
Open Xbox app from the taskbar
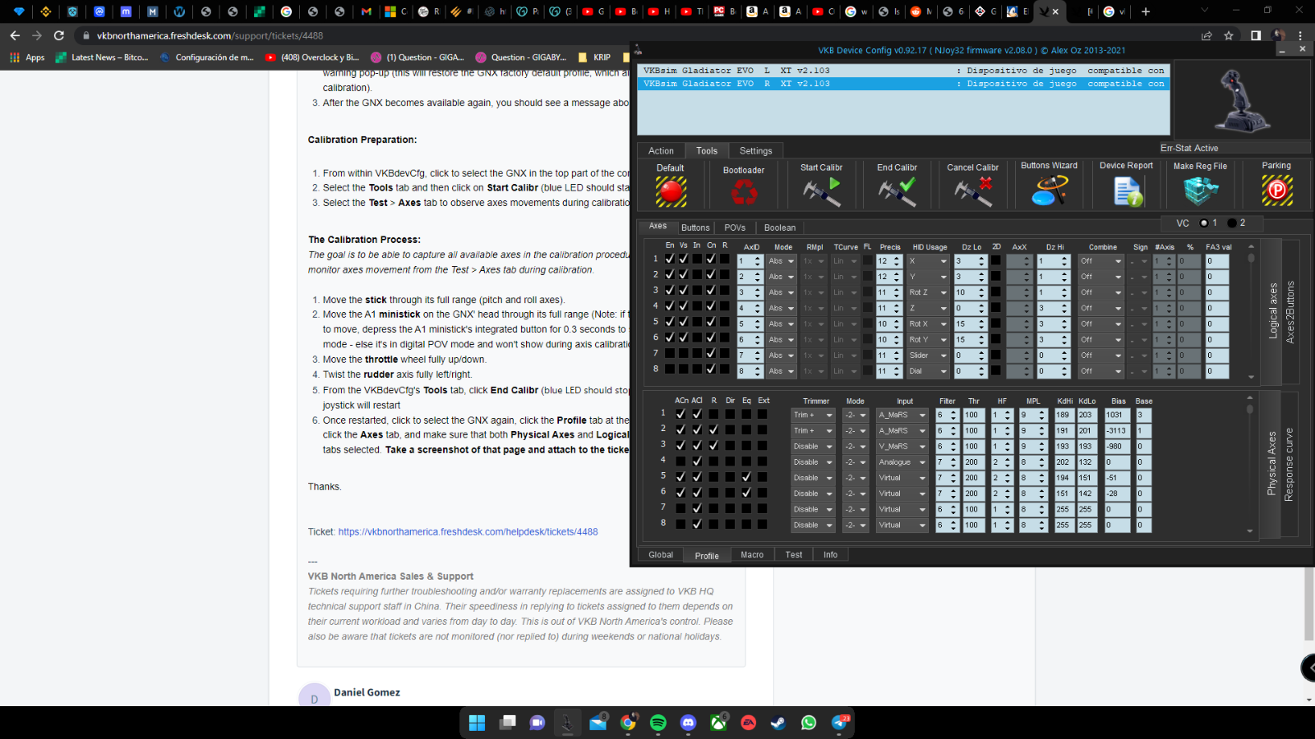[718, 723]
